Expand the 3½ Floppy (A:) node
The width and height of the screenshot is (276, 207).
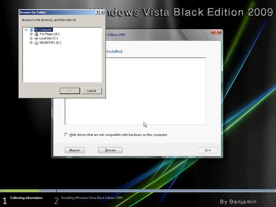tap(31, 34)
